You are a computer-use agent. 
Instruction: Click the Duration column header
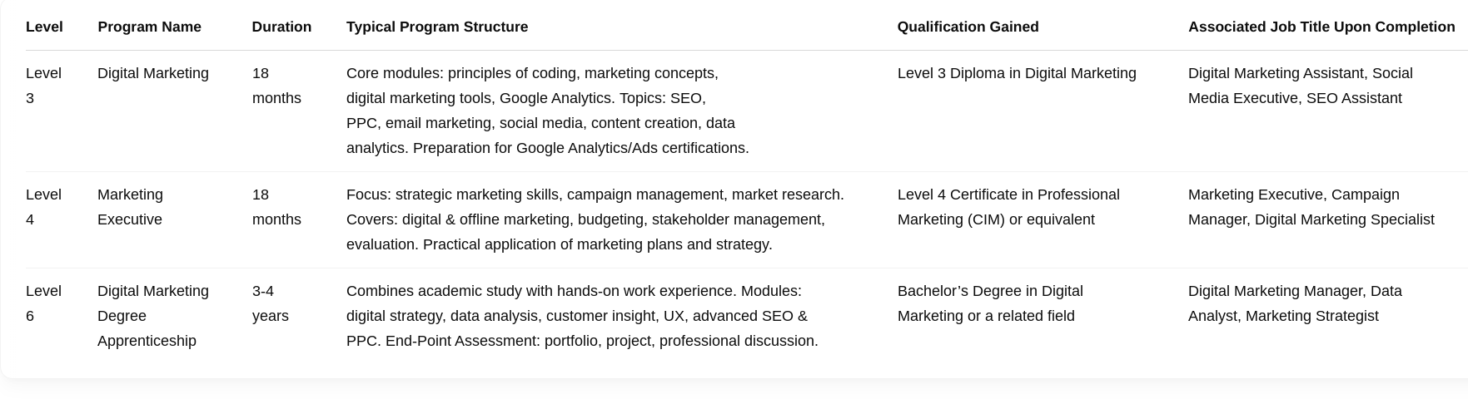tap(281, 27)
